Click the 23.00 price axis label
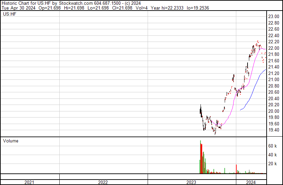283x185 pixels. tap(273, 17)
